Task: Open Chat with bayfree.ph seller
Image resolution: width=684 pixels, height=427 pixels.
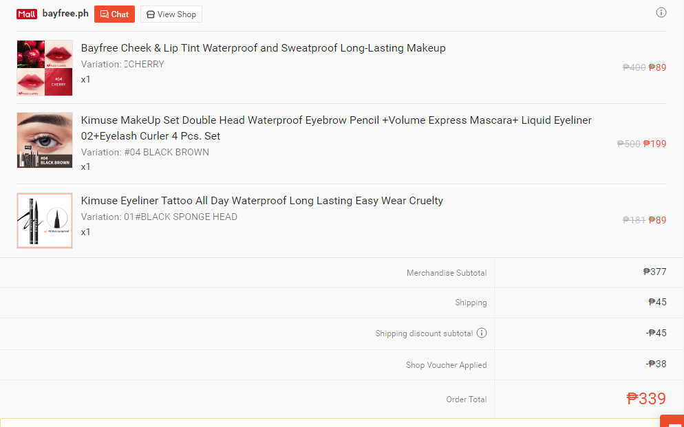Action: click(114, 14)
